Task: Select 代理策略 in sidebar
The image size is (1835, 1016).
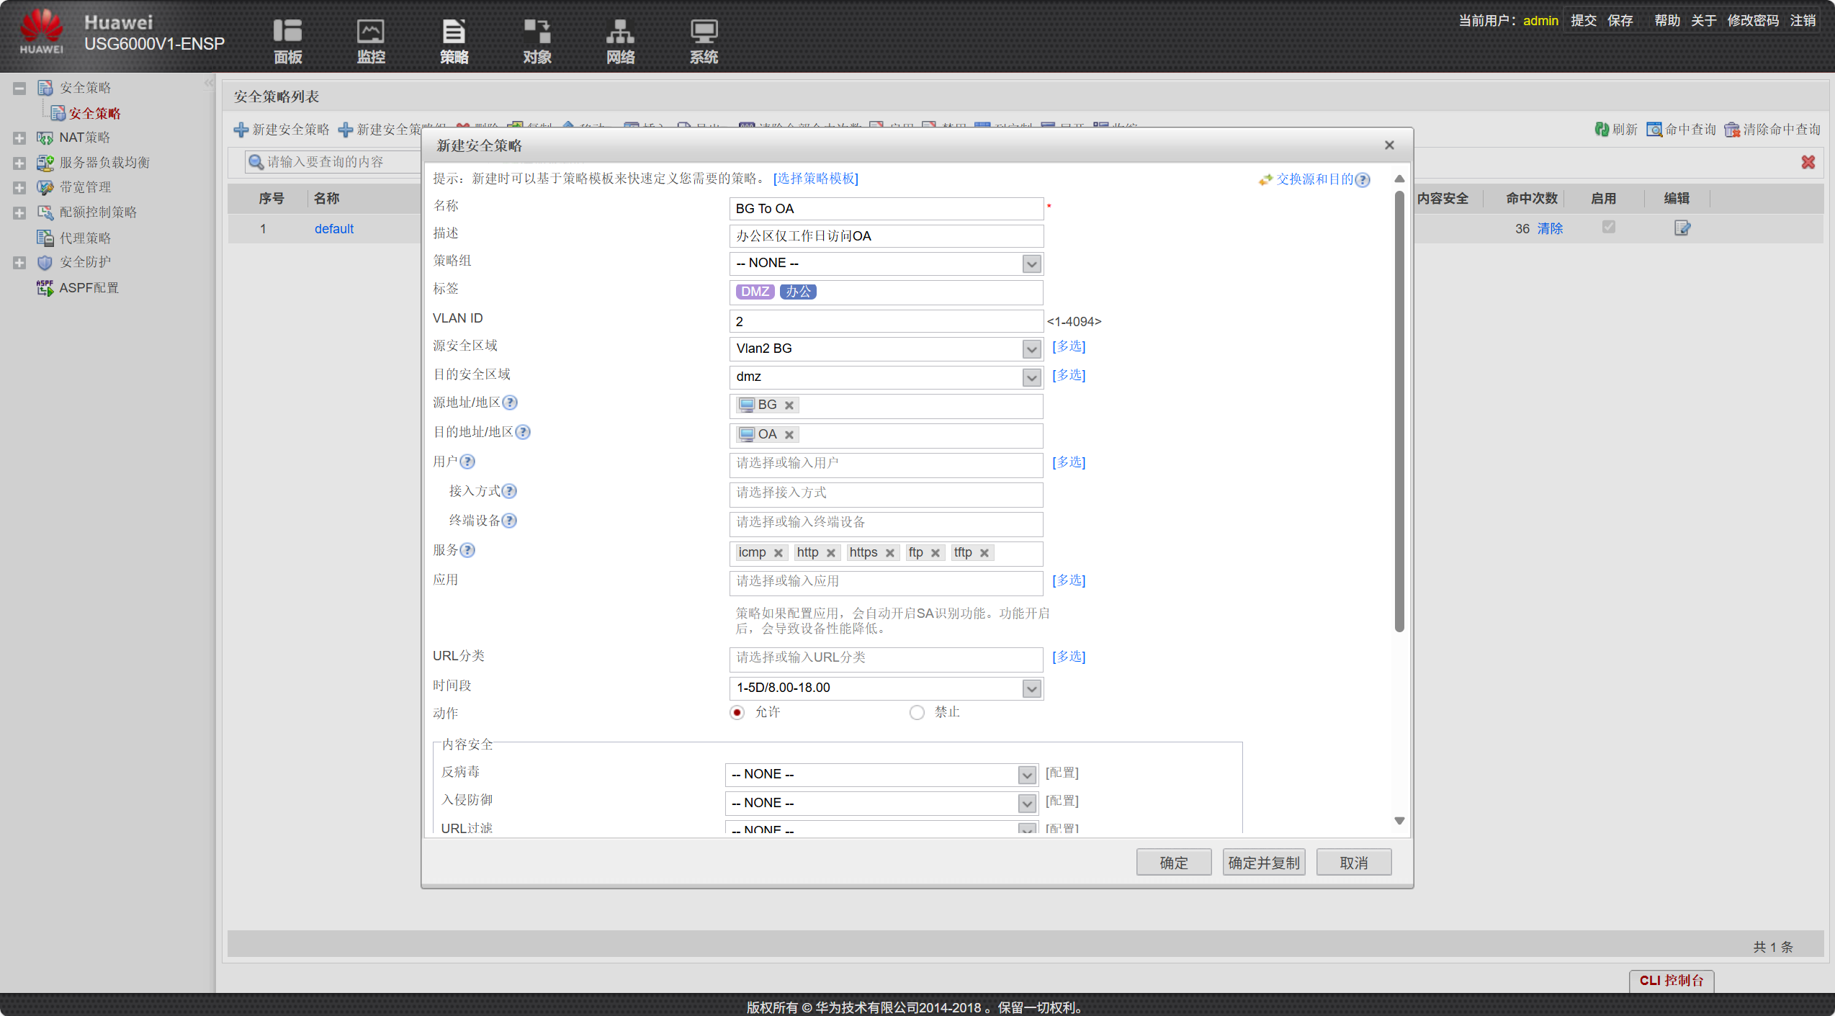Action: coord(85,238)
